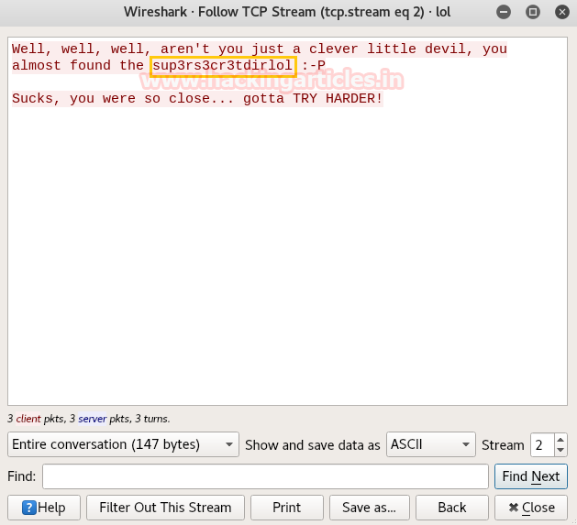Open the Entire conversation (147 bytes) dropdown
Screen dimensions: 577x525
point(123,444)
